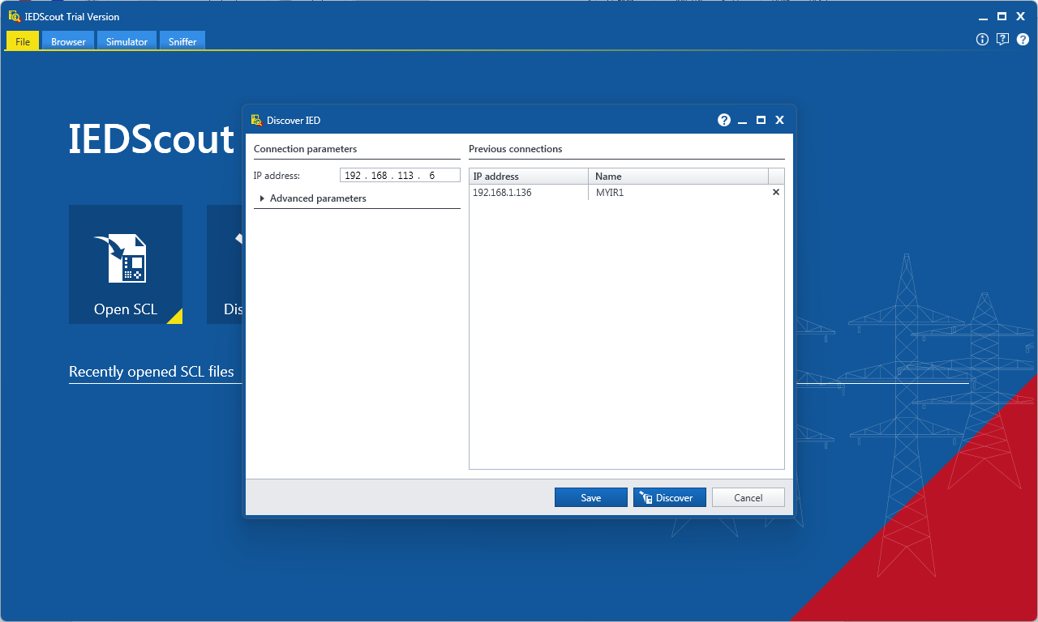1038x622 pixels.
Task: Expand the Advanced parameters section
Action: click(x=262, y=198)
